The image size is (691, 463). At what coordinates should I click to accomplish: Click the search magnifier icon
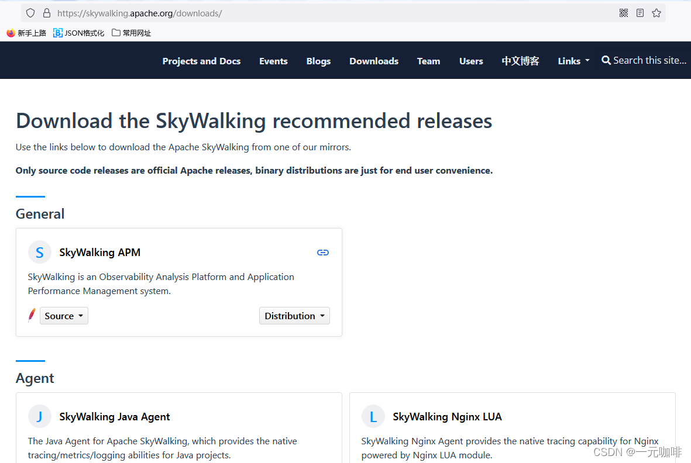pyautogui.click(x=606, y=60)
